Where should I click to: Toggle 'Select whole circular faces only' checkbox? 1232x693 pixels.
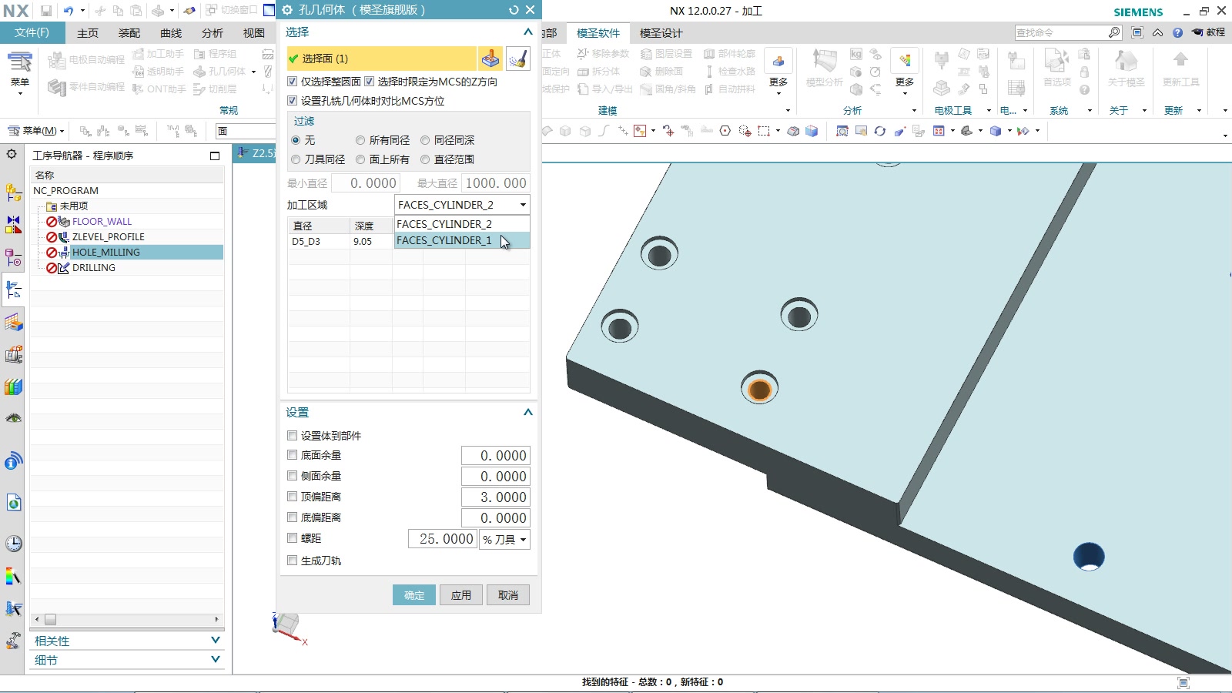tap(292, 81)
